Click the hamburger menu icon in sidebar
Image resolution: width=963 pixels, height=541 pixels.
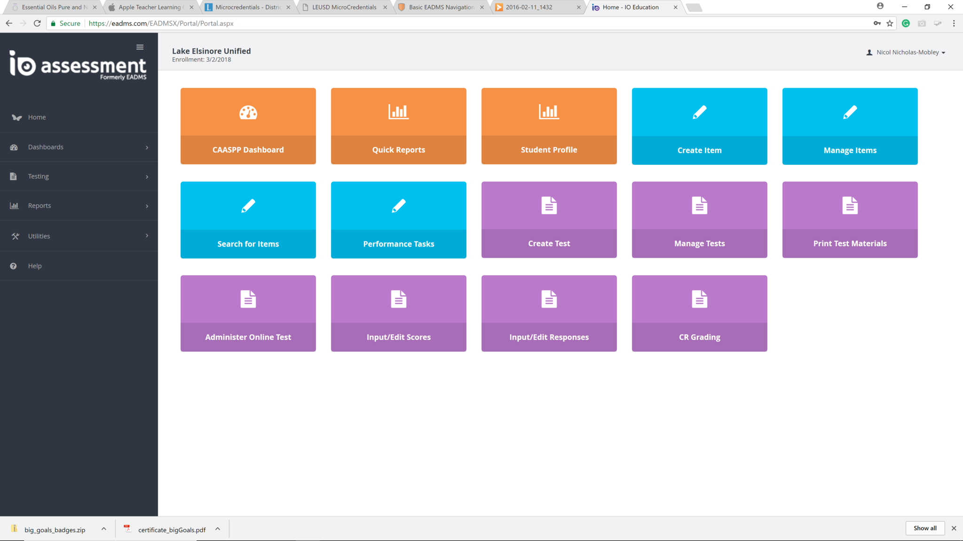pos(140,47)
